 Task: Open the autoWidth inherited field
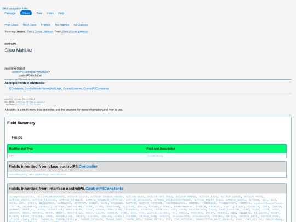[x=58, y=175]
